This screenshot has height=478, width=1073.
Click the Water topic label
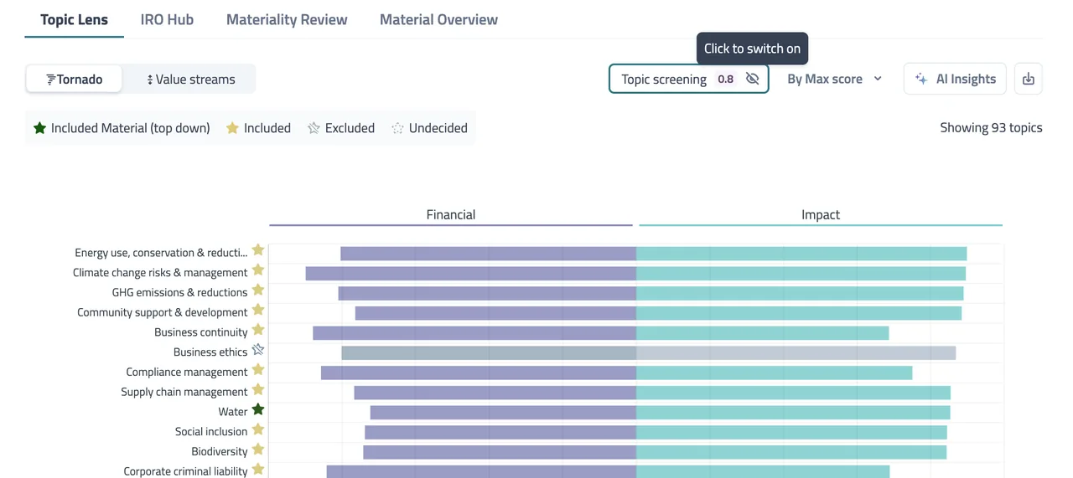(x=233, y=412)
